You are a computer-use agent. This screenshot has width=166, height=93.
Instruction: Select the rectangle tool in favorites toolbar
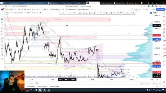click(94, 13)
